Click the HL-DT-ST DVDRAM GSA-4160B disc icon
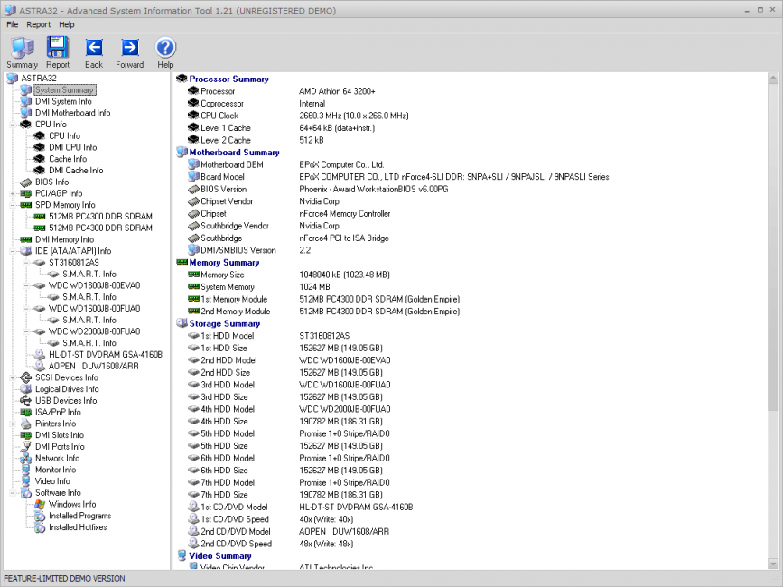This screenshot has width=783, height=587. click(x=40, y=354)
